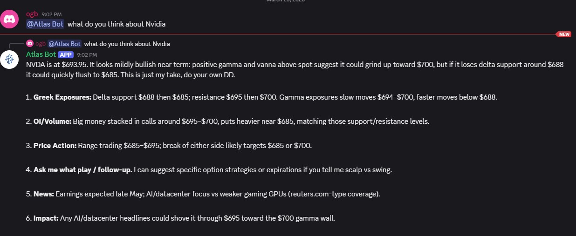Image resolution: width=576 pixels, height=236 pixels.
Task: Click the green Atlas Bot username
Action: (x=41, y=54)
